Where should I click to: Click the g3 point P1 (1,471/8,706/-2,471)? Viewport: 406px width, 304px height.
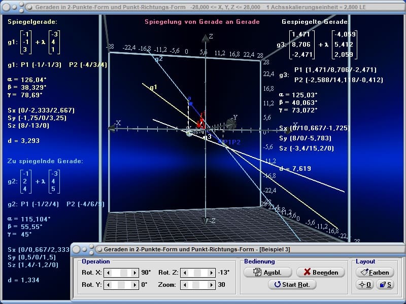pos(335,70)
